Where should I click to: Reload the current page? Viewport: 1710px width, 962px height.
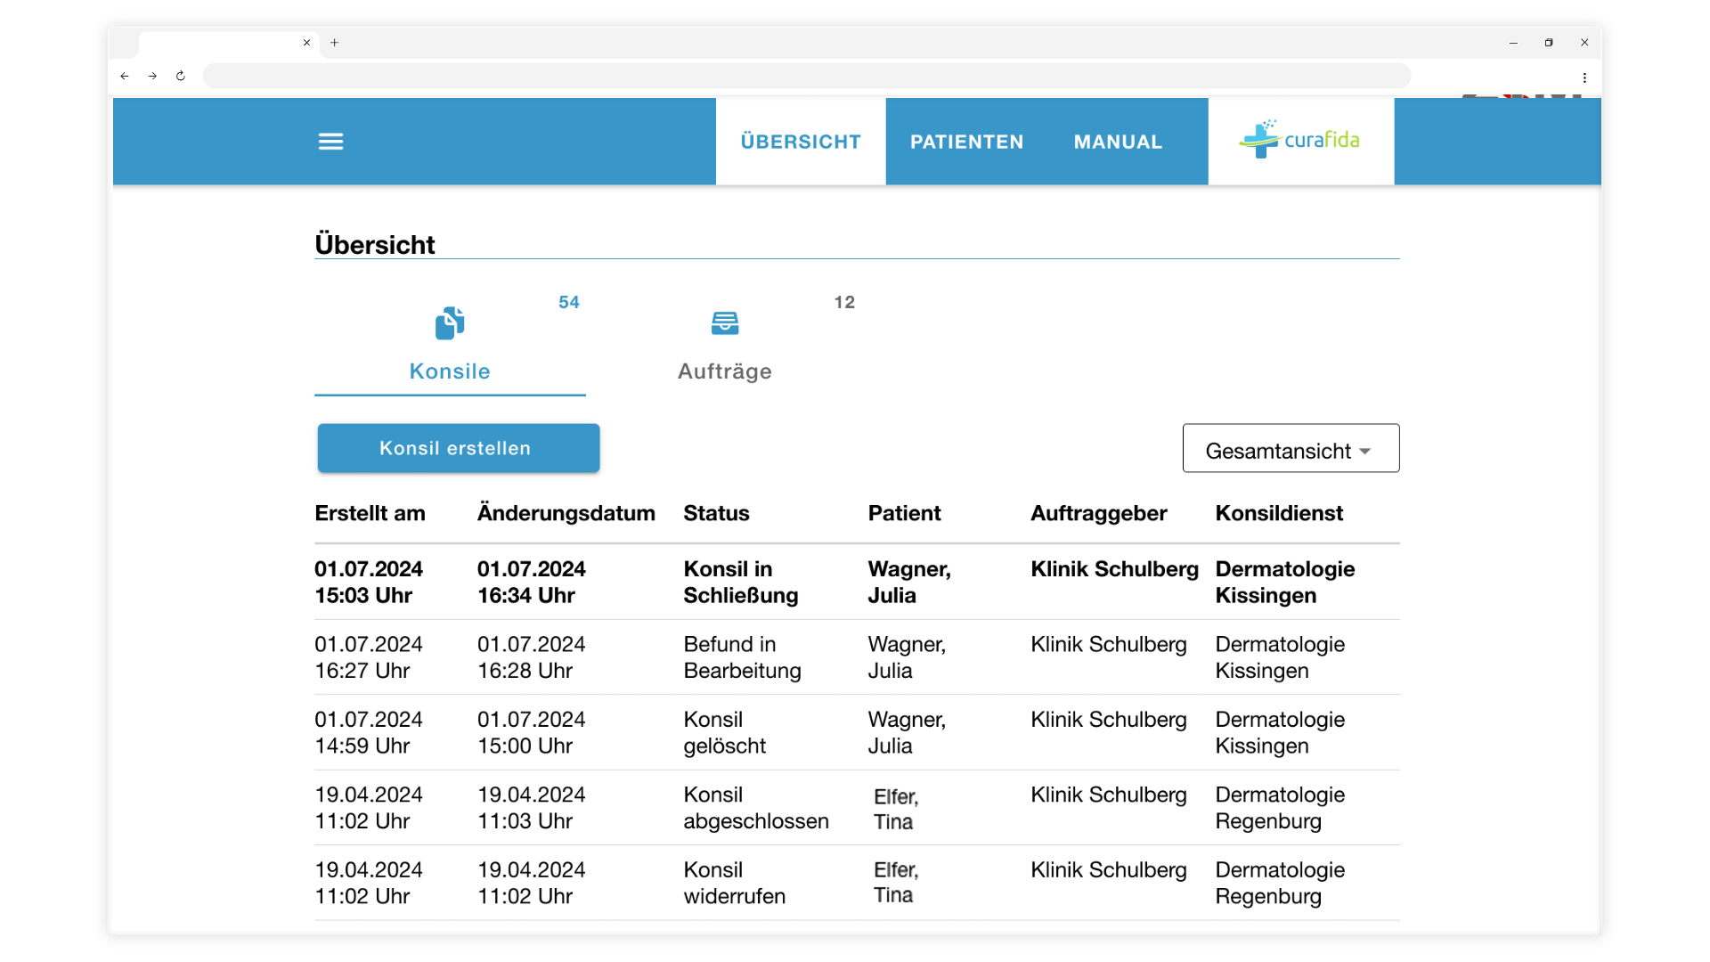[181, 76]
